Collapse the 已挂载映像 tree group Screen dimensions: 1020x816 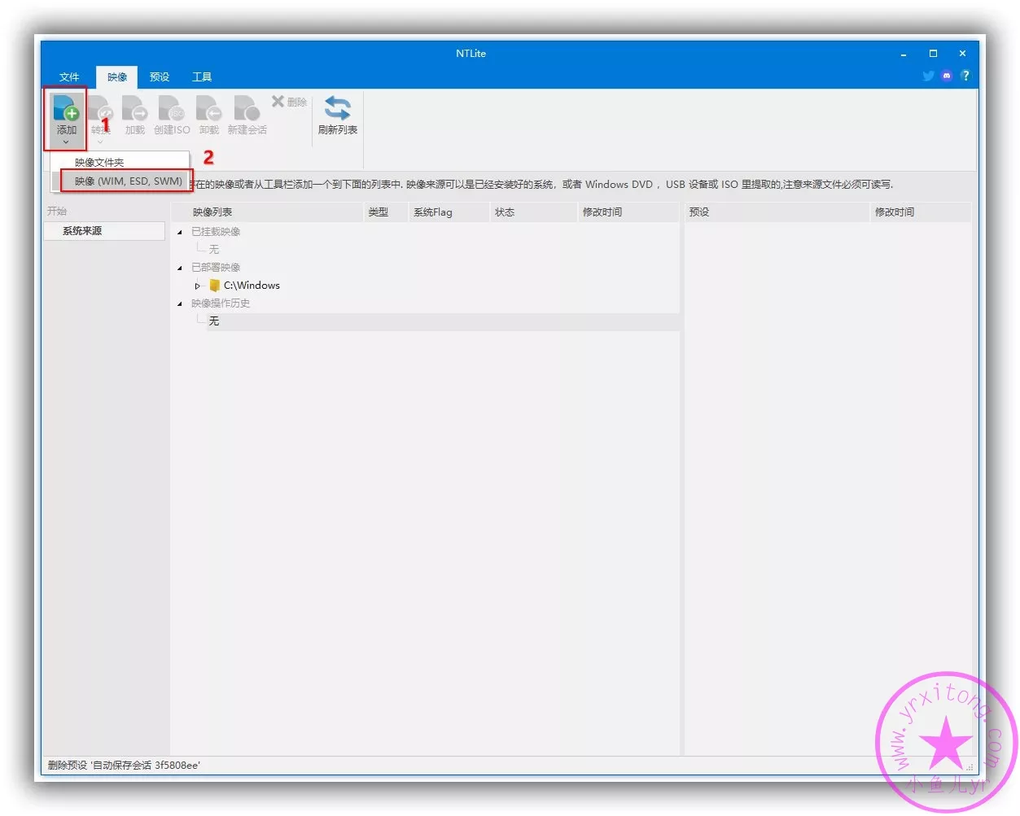tap(180, 232)
